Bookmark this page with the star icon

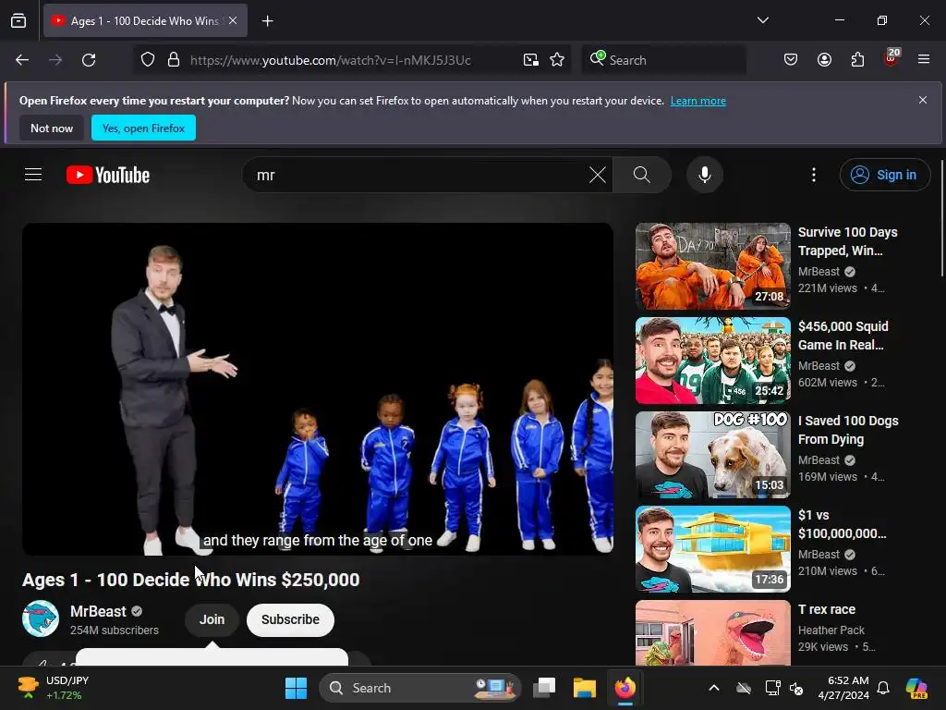click(x=557, y=60)
